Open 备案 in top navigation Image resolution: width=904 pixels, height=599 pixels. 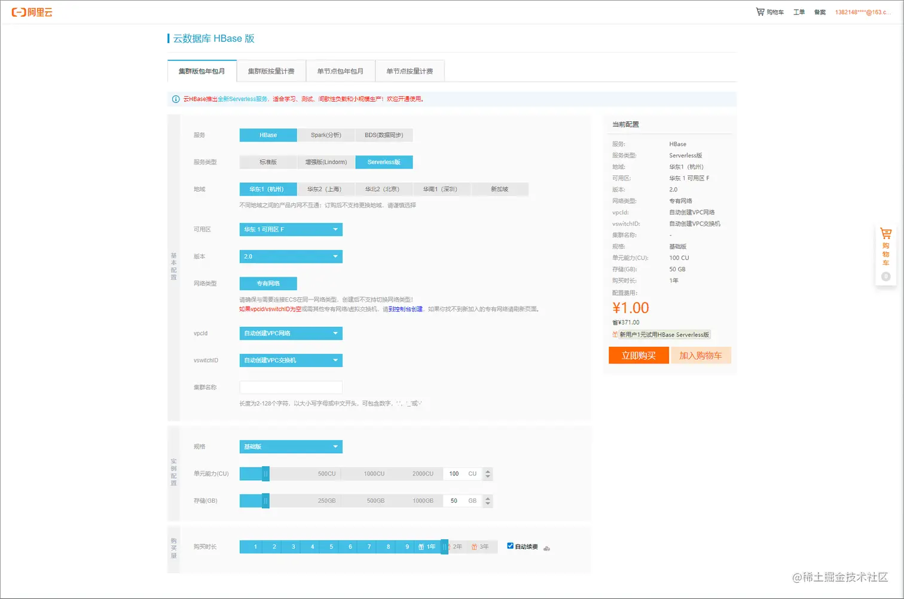820,12
